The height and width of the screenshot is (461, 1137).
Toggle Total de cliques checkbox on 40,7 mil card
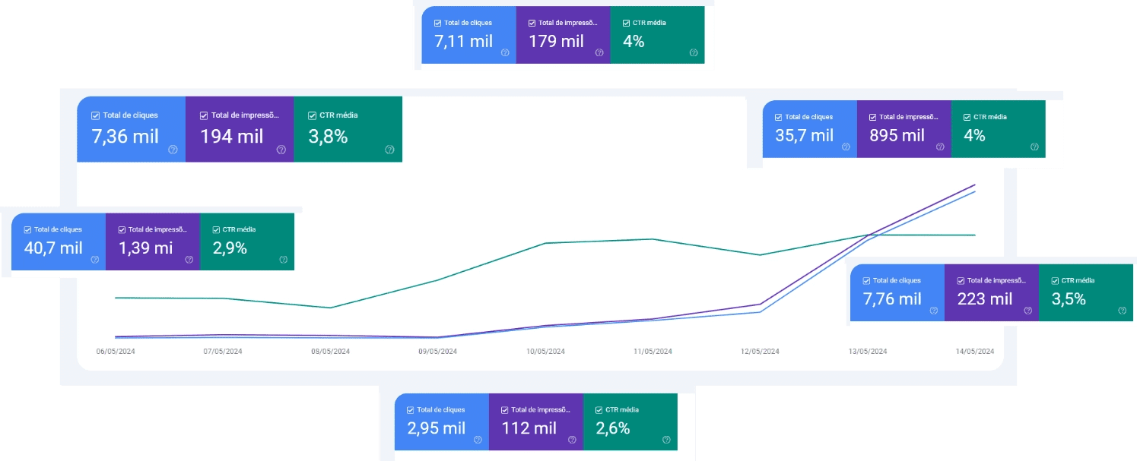tap(27, 229)
